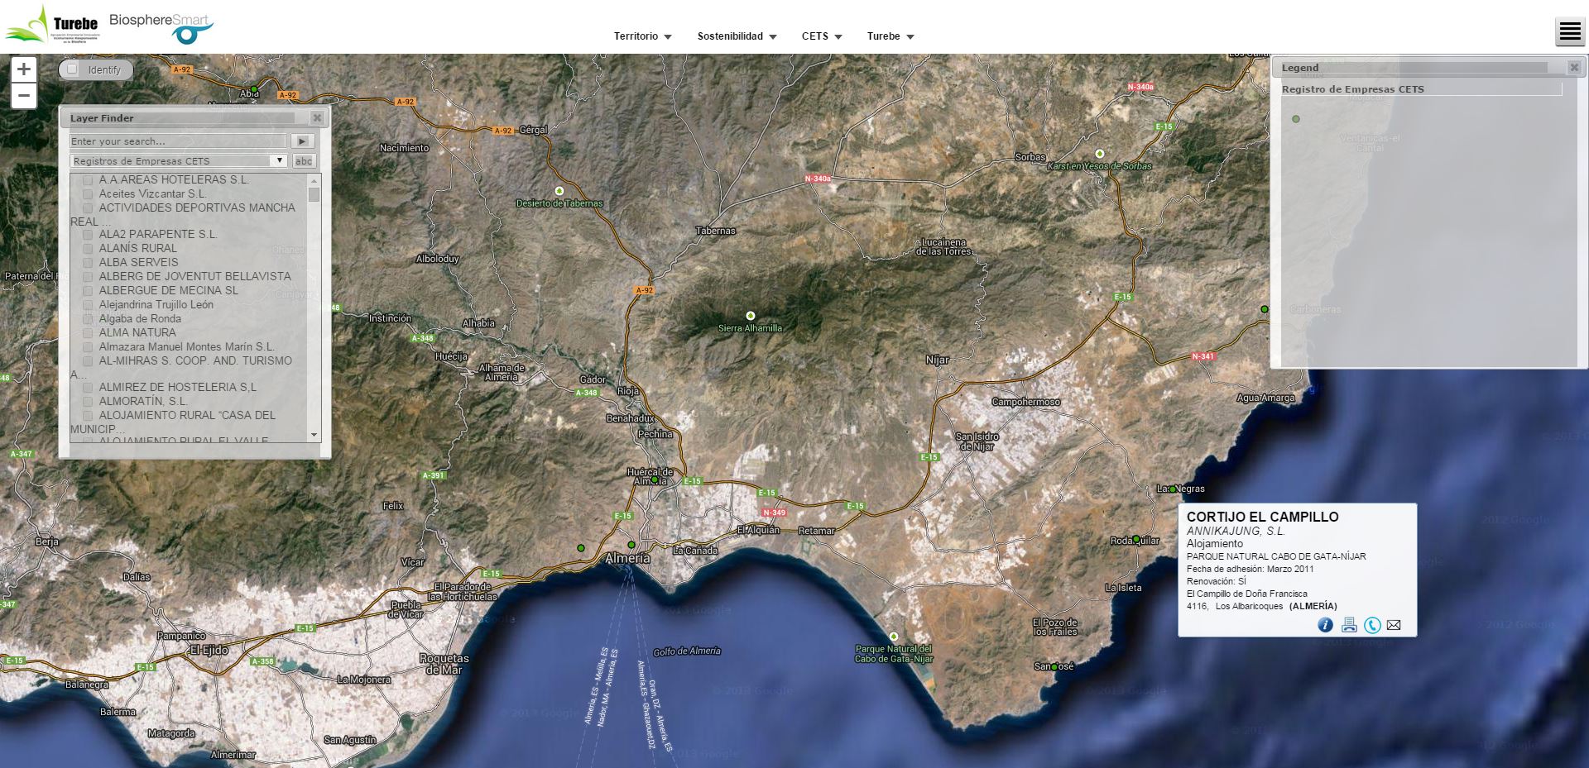
Task: Zoom in on the map
Action: (24, 69)
